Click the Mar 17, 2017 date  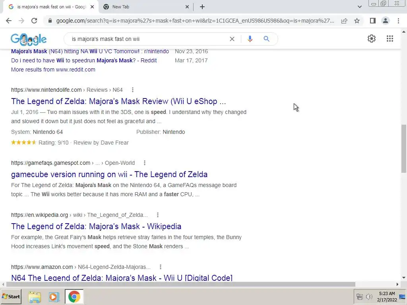click(191, 60)
